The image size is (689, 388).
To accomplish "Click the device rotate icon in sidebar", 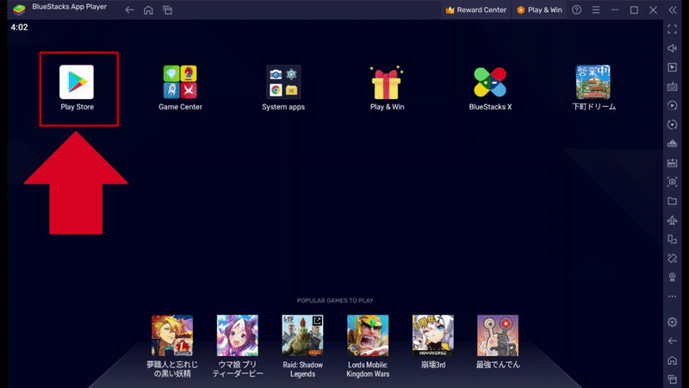I will (x=673, y=239).
